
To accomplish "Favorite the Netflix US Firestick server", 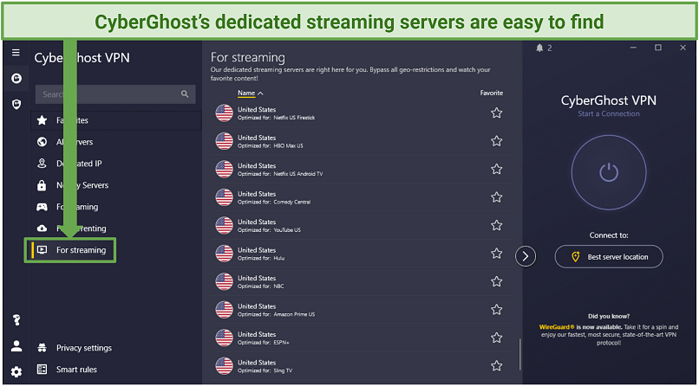I will pyautogui.click(x=497, y=113).
